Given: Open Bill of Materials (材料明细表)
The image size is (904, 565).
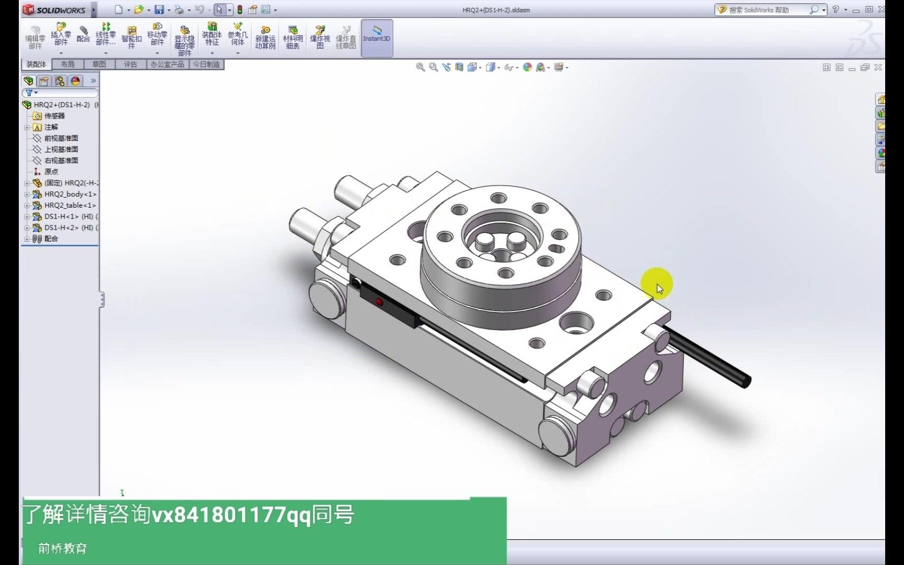Looking at the screenshot, I should [x=292, y=38].
